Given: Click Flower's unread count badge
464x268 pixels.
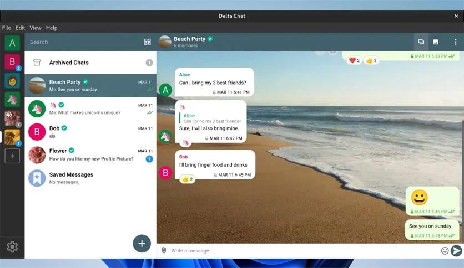Looking at the screenshot, I should click(149, 159).
